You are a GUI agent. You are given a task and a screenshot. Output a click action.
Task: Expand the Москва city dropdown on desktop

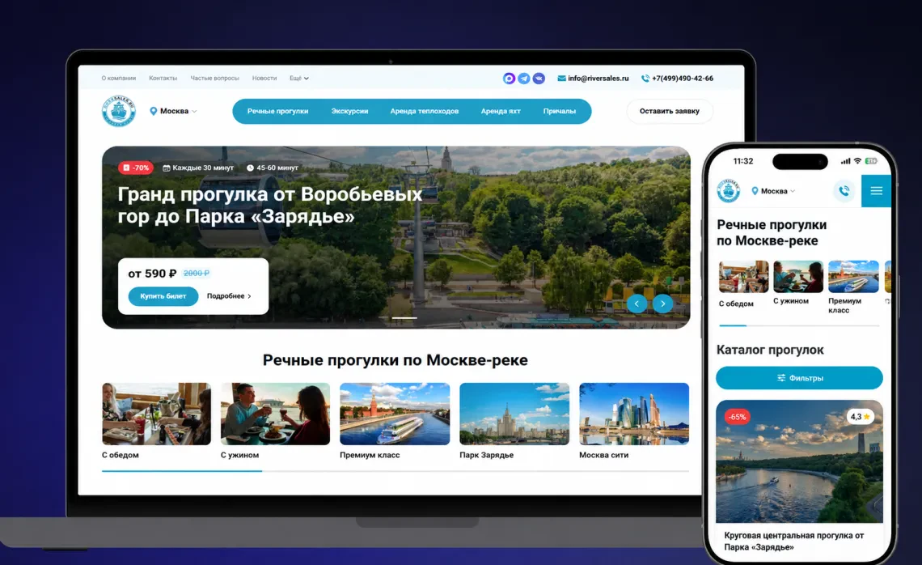(x=173, y=111)
